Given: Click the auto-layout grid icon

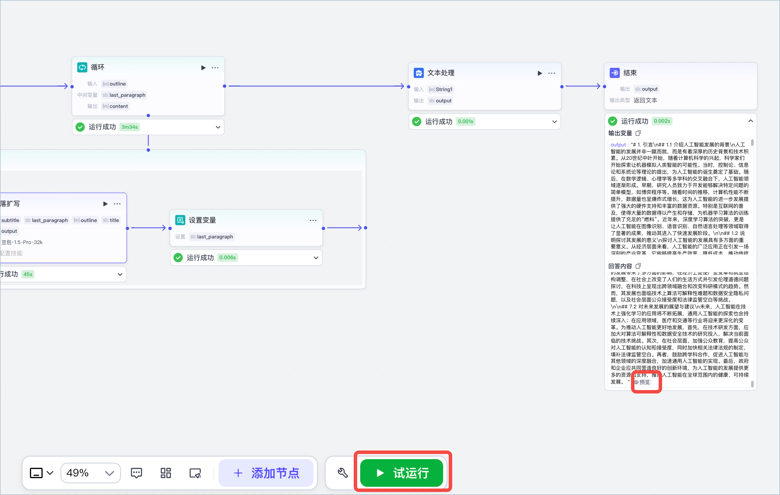Looking at the screenshot, I should pos(166,473).
